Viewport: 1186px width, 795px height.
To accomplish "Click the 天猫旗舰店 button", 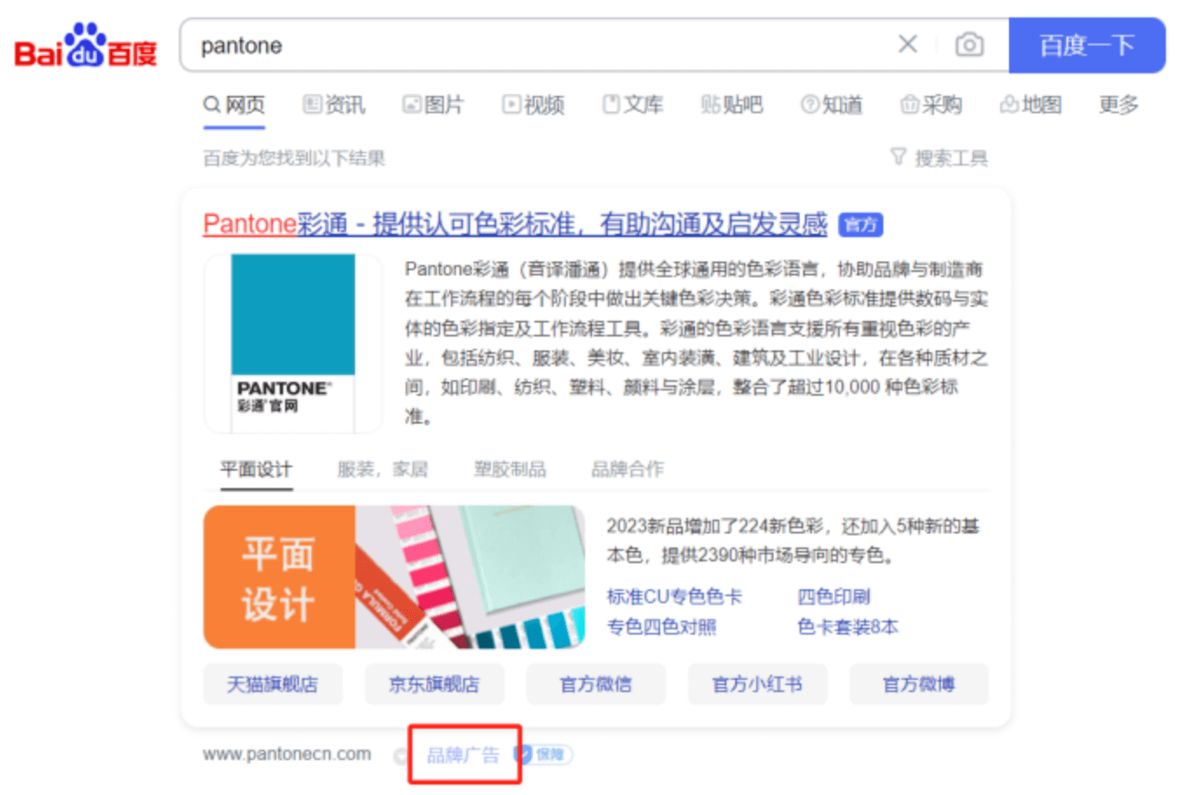I will 273,684.
